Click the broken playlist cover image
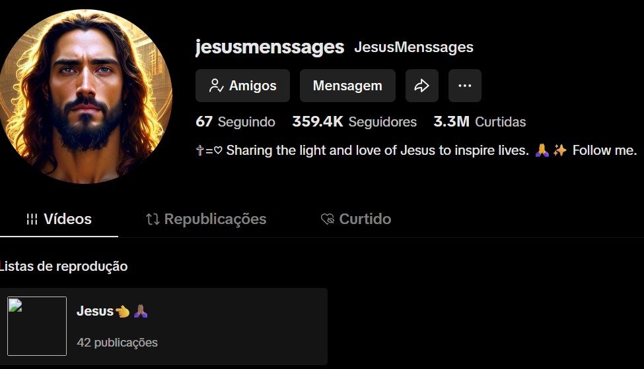The height and width of the screenshot is (369, 644). 37,326
